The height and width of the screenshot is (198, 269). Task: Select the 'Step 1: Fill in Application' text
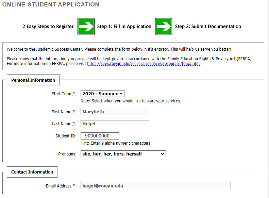click(124, 27)
